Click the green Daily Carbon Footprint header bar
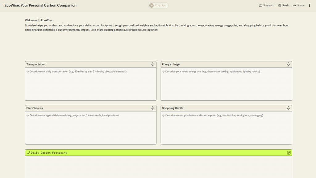This screenshot has width=316, height=178. (158, 153)
